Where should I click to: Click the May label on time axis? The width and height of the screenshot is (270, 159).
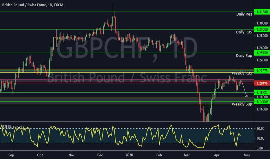point(247,155)
